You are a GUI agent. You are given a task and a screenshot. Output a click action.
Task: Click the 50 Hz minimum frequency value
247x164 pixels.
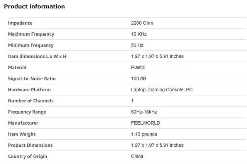coord(138,45)
